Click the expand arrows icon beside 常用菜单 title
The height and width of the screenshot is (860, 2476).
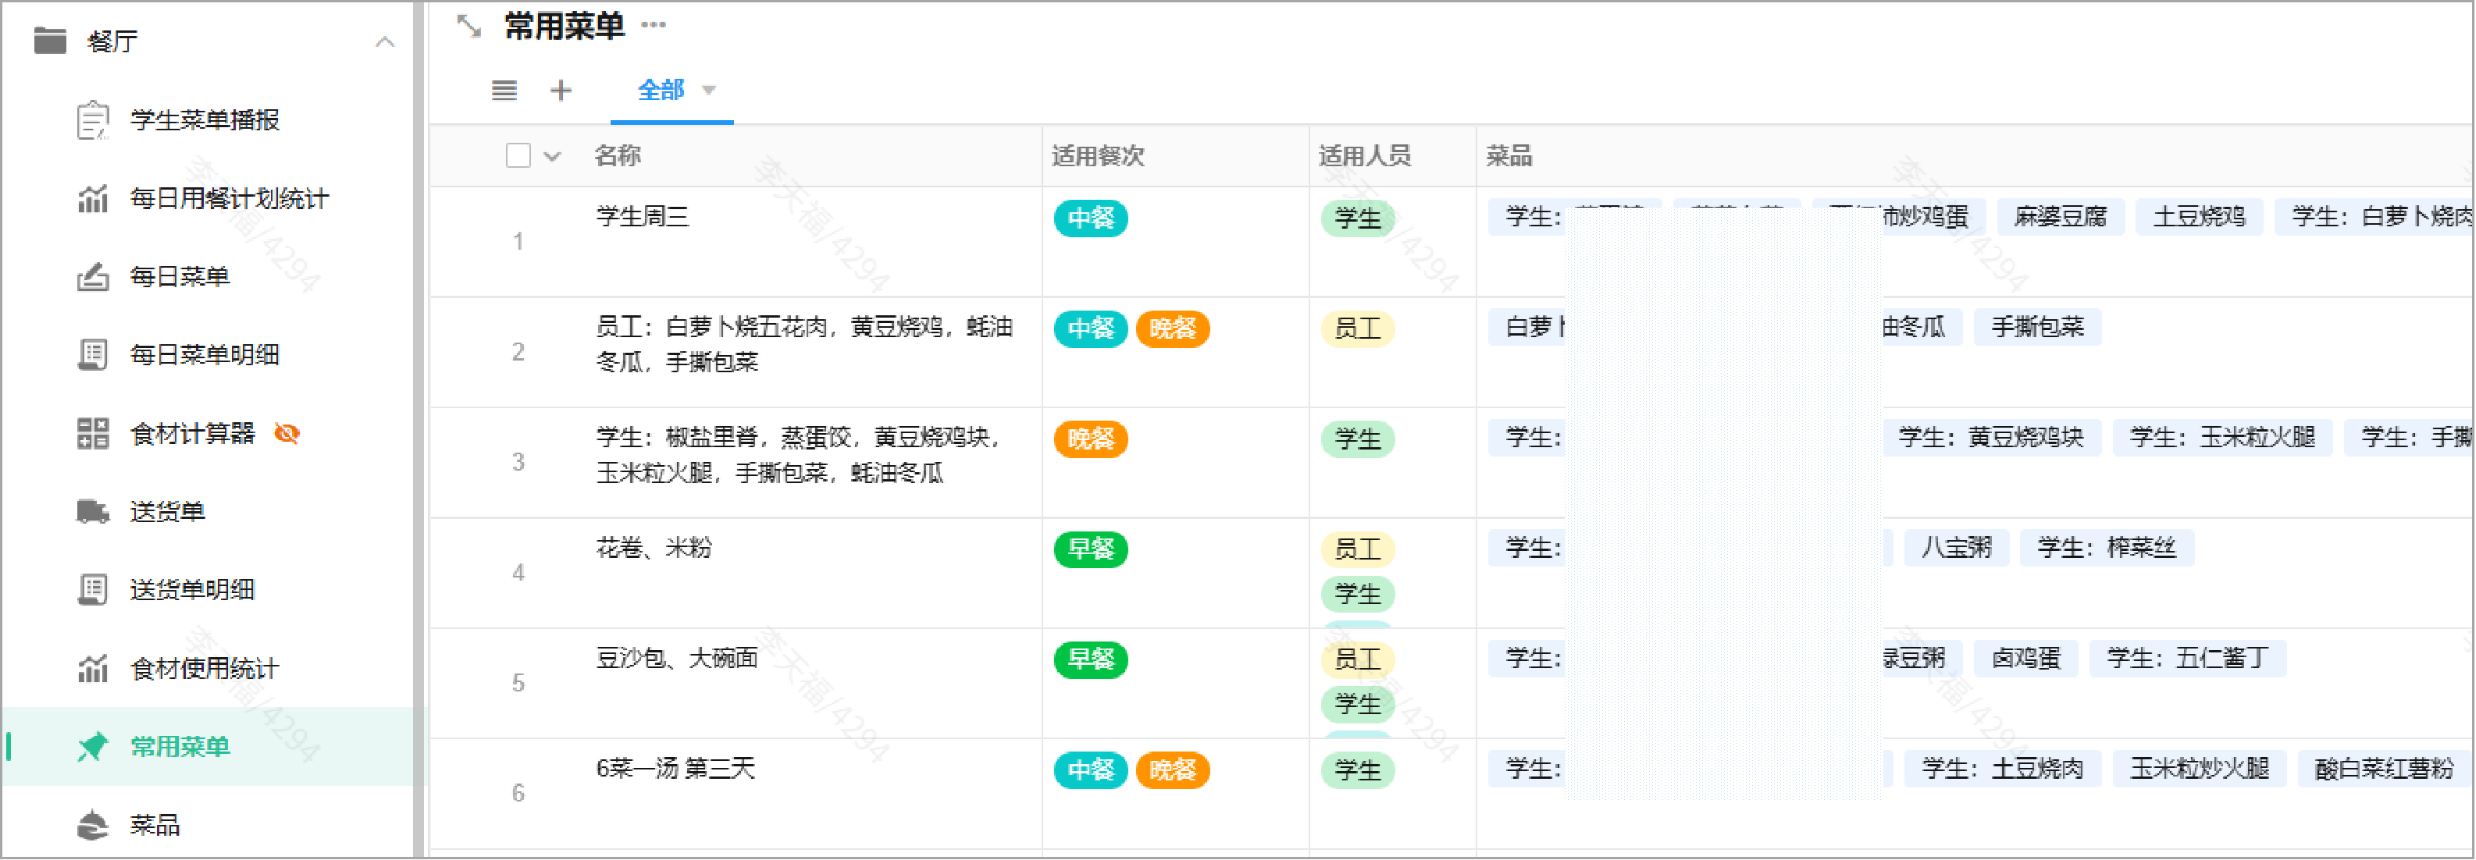tap(469, 26)
